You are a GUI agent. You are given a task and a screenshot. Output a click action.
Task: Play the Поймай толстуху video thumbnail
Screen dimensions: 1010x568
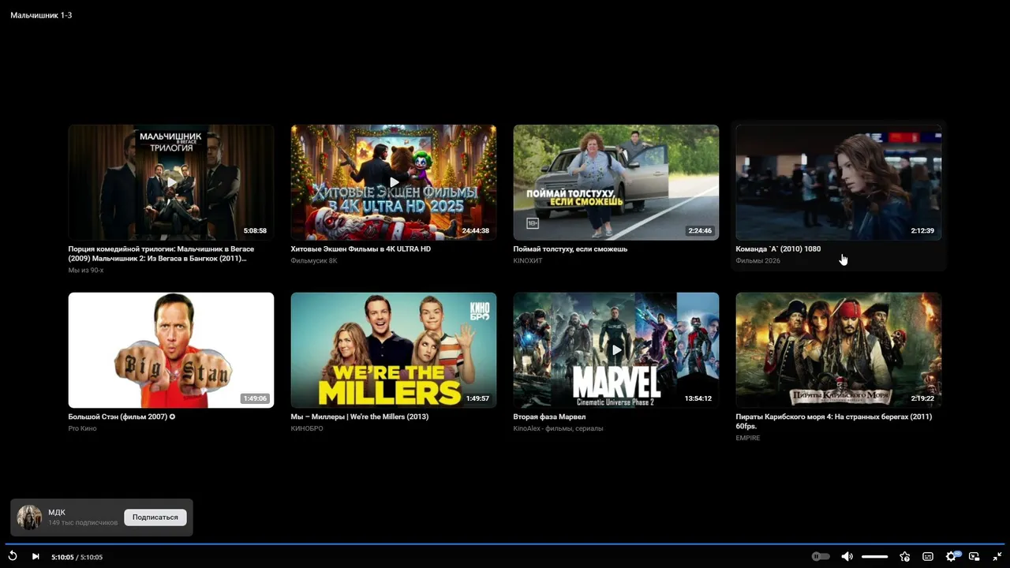coord(616,182)
